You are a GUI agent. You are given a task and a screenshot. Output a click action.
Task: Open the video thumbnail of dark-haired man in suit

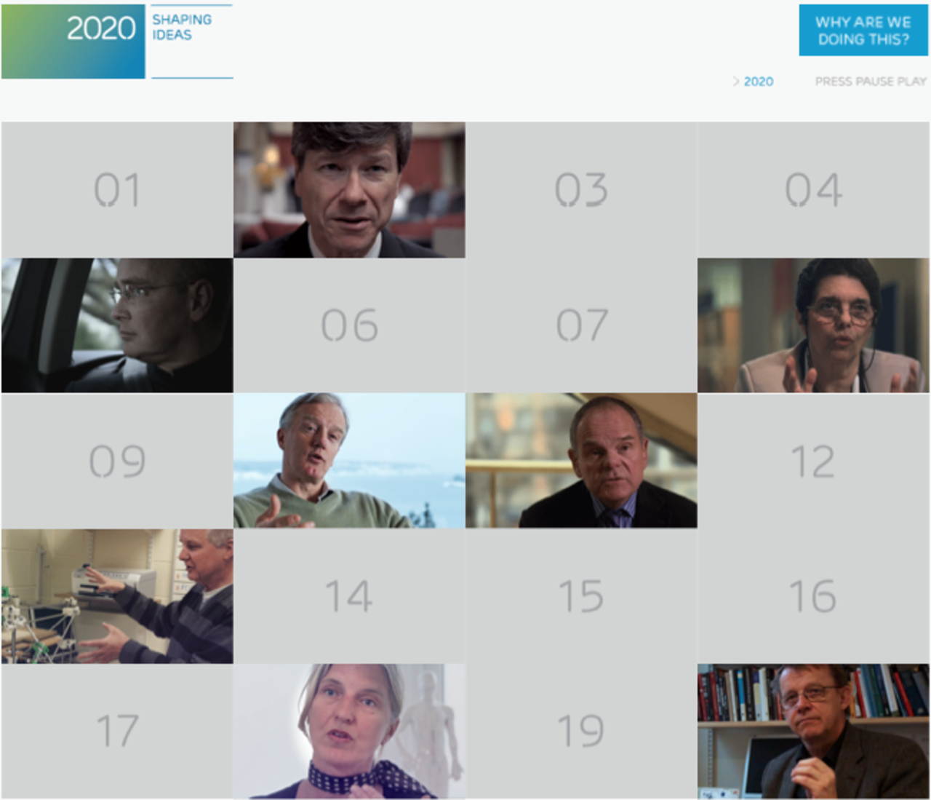tap(349, 189)
